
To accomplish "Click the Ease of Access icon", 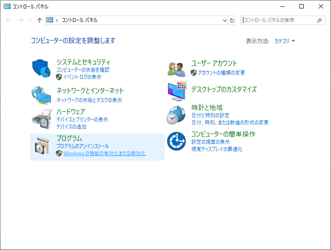I will coord(176,141).
